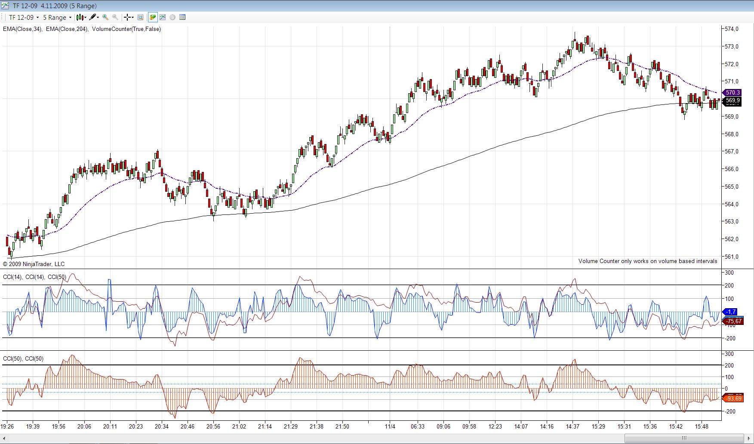The width and height of the screenshot is (754, 444).
Task: Select the crosshair cursor tool
Action: point(127,18)
